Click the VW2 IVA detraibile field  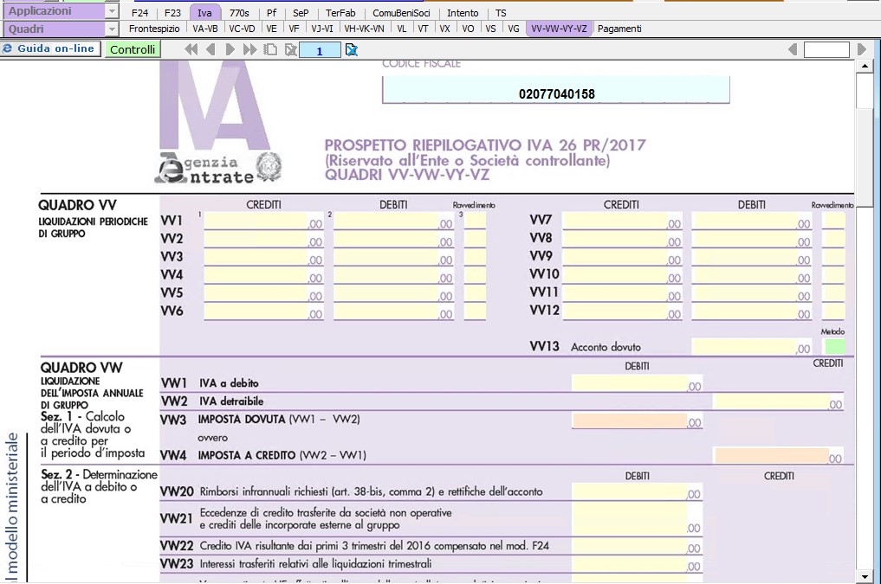click(778, 401)
